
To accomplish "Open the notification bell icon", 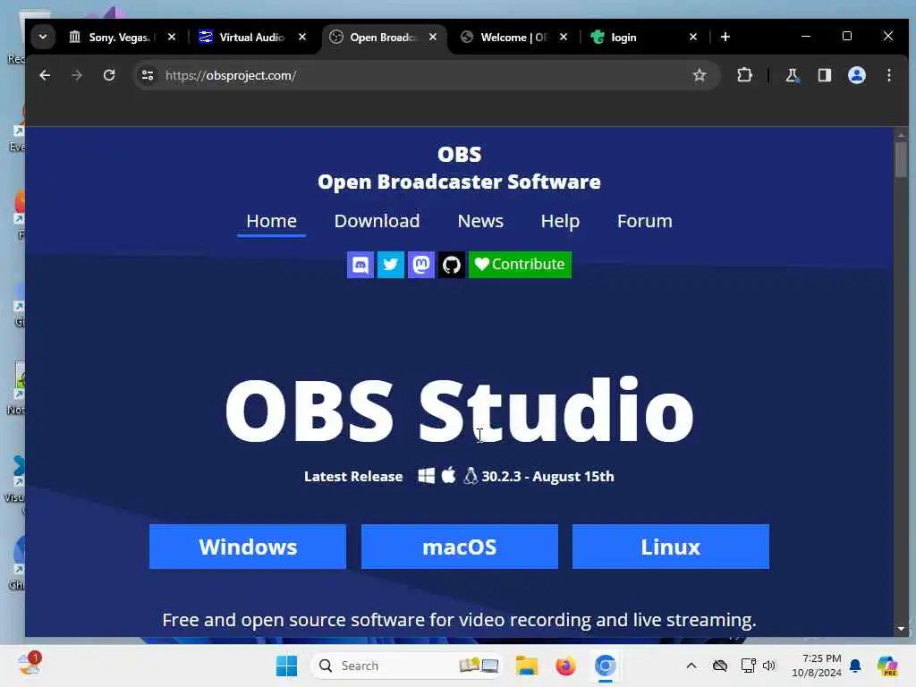I will [x=855, y=666].
